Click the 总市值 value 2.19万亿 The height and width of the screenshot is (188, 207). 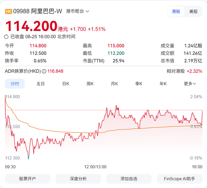[193, 61]
